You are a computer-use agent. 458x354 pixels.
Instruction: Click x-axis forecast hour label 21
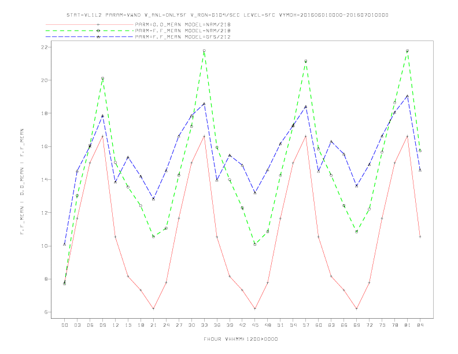tap(153, 325)
